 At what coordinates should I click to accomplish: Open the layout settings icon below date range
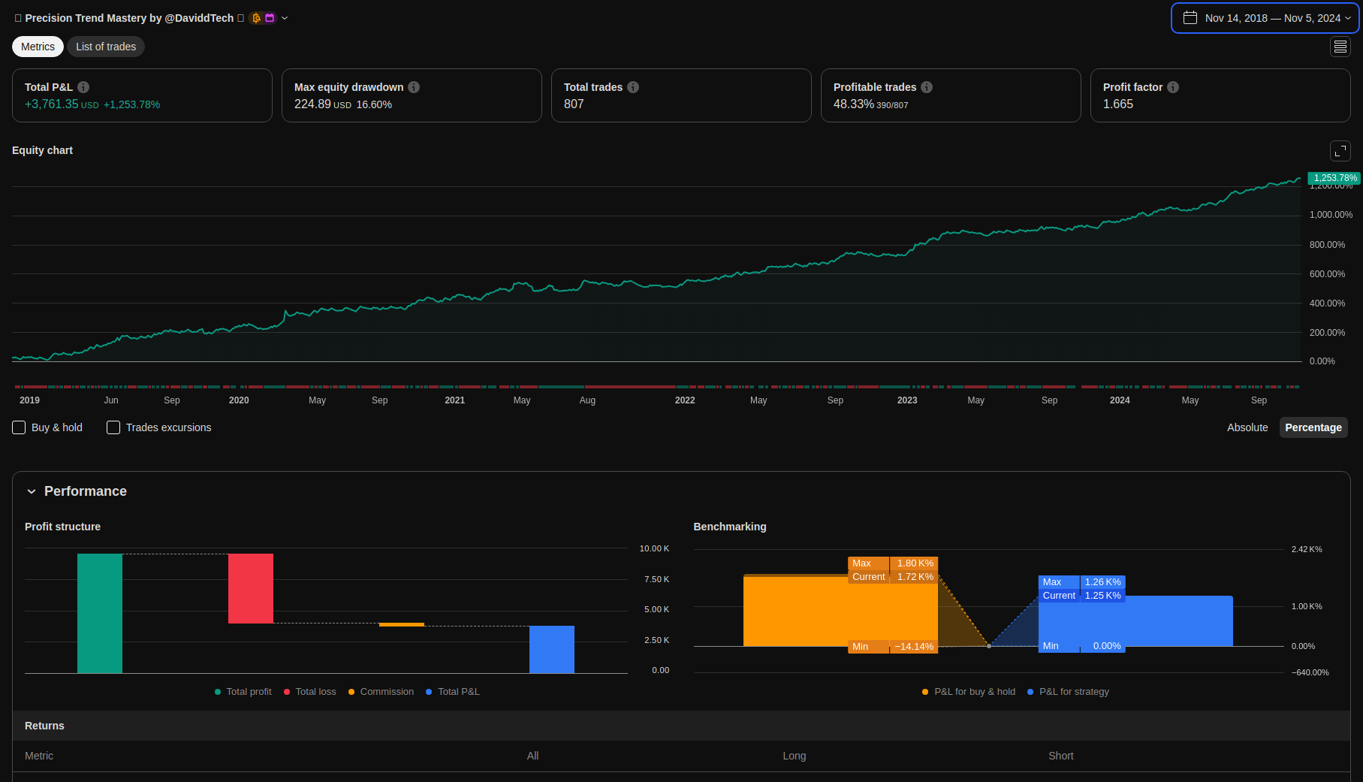click(1340, 47)
